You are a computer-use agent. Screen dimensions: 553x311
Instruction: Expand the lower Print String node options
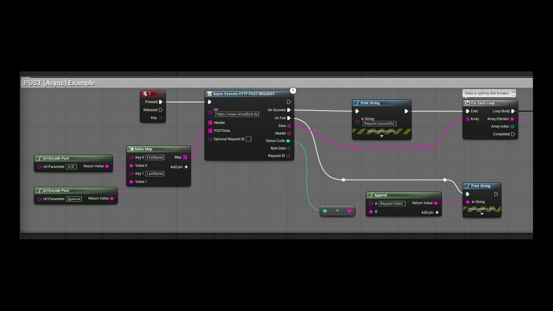tap(482, 214)
